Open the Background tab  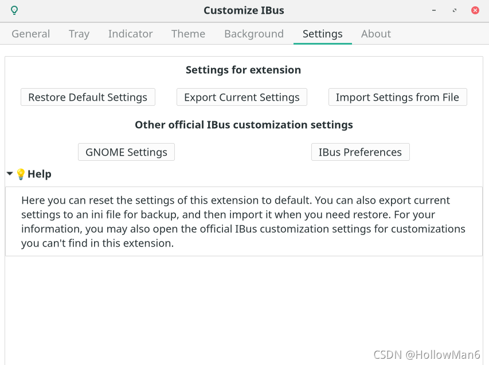(254, 34)
